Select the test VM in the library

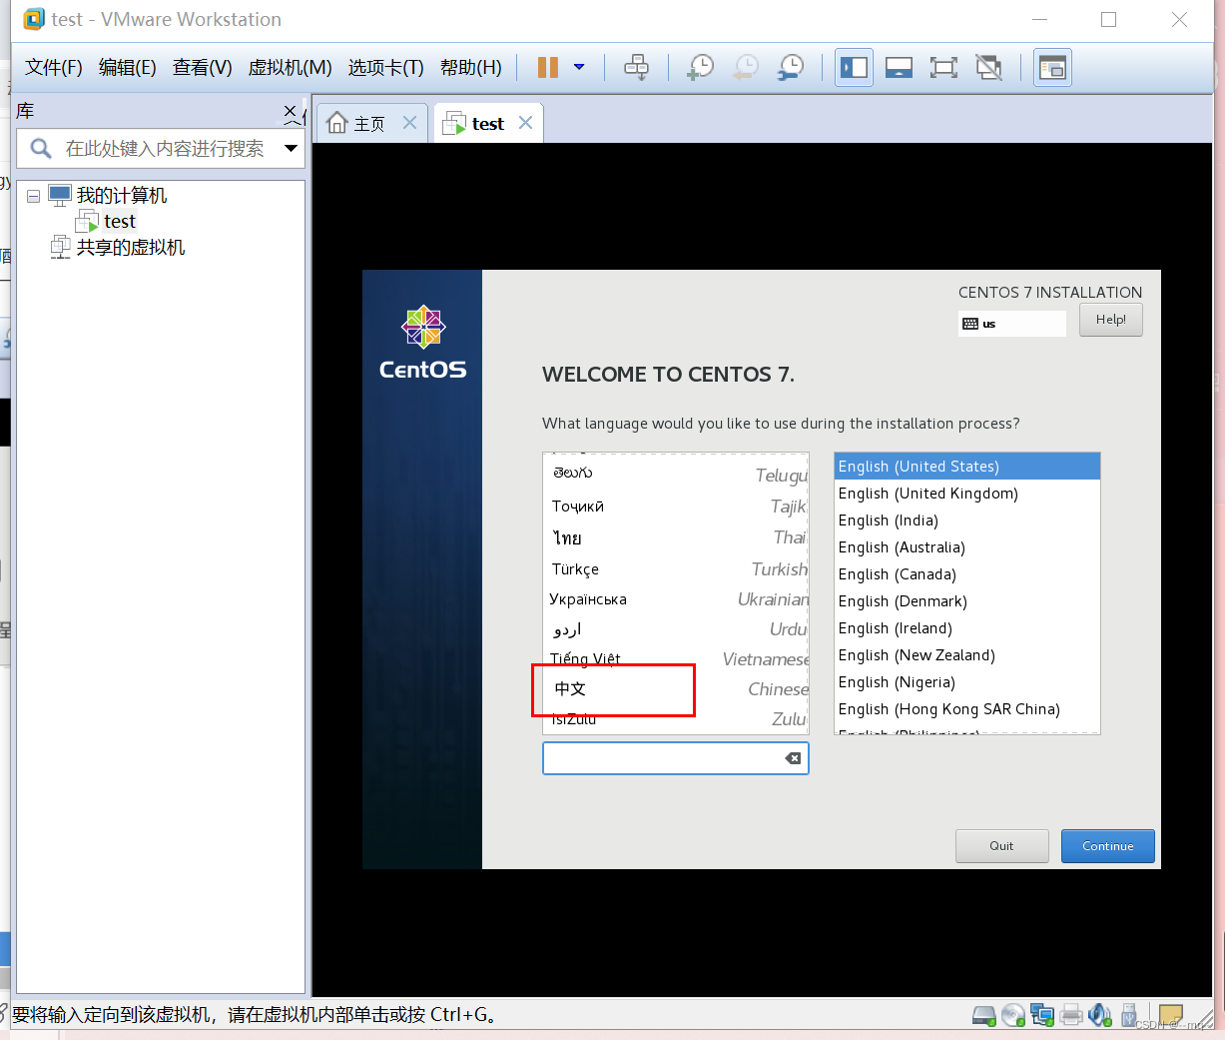tap(119, 221)
